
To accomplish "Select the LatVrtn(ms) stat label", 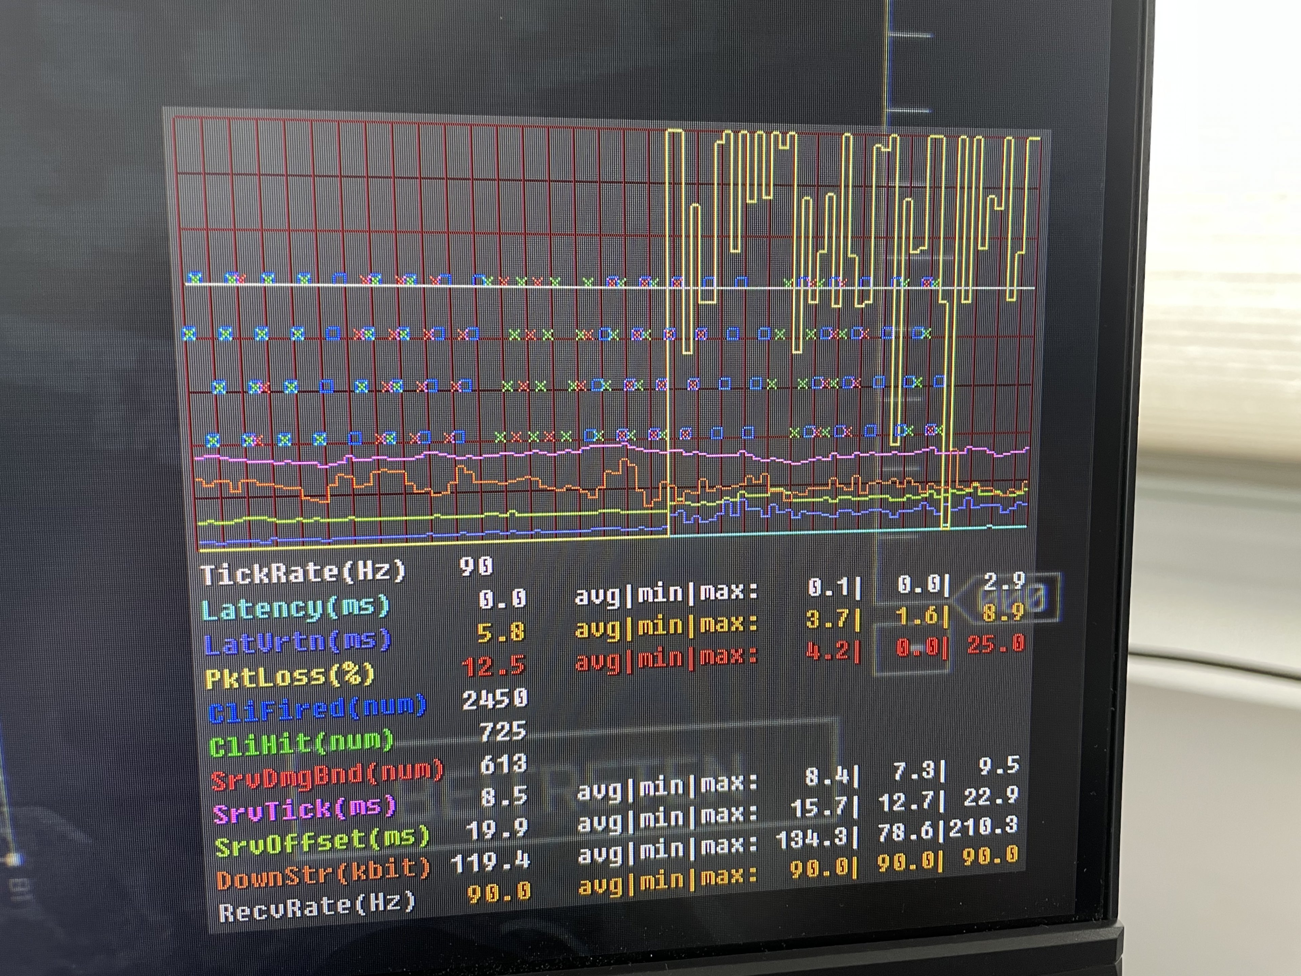I will [x=297, y=643].
